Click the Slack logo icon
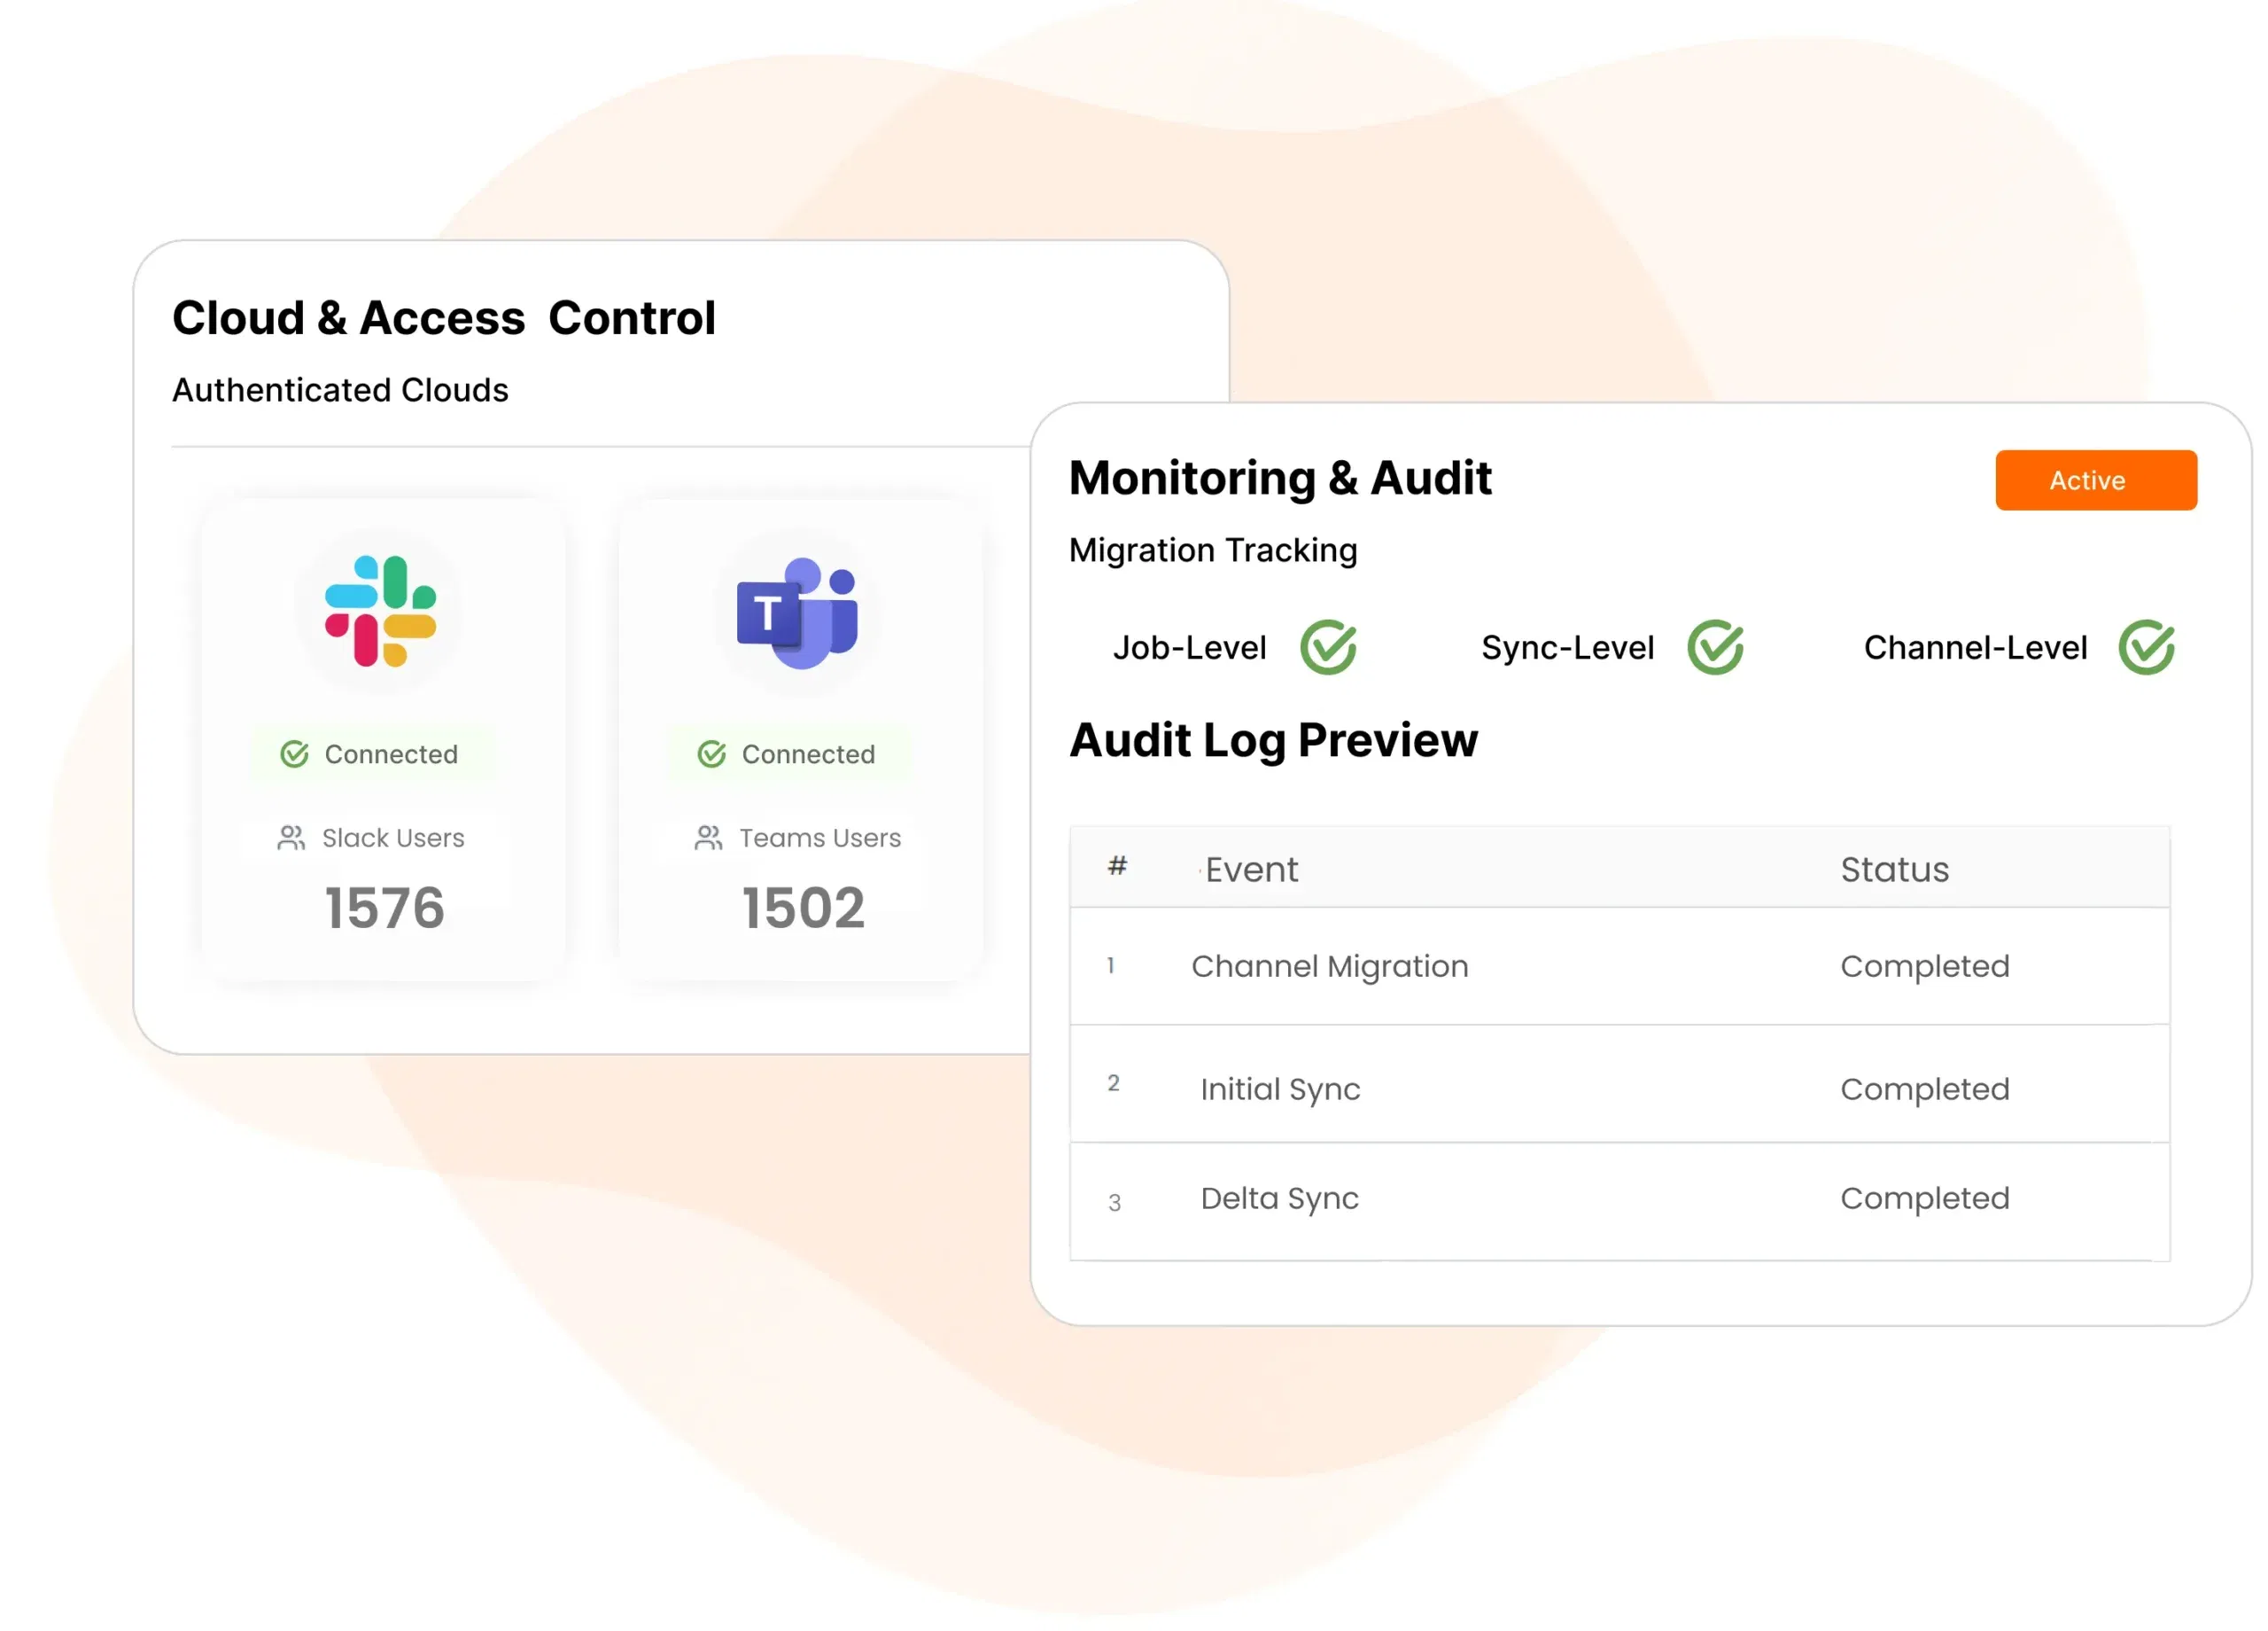The height and width of the screenshot is (1631, 2268). point(381,612)
